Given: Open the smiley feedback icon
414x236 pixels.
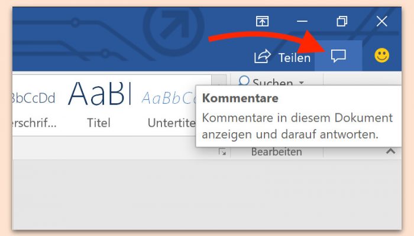Looking at the screenshot, I should click(382, 55).
